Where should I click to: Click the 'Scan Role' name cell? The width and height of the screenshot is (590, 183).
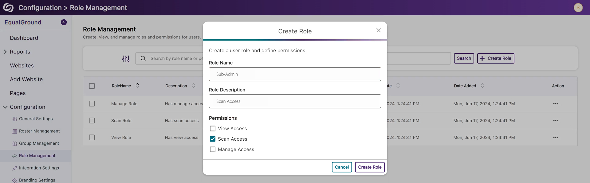pyautogui.click(x=121, y=121)
